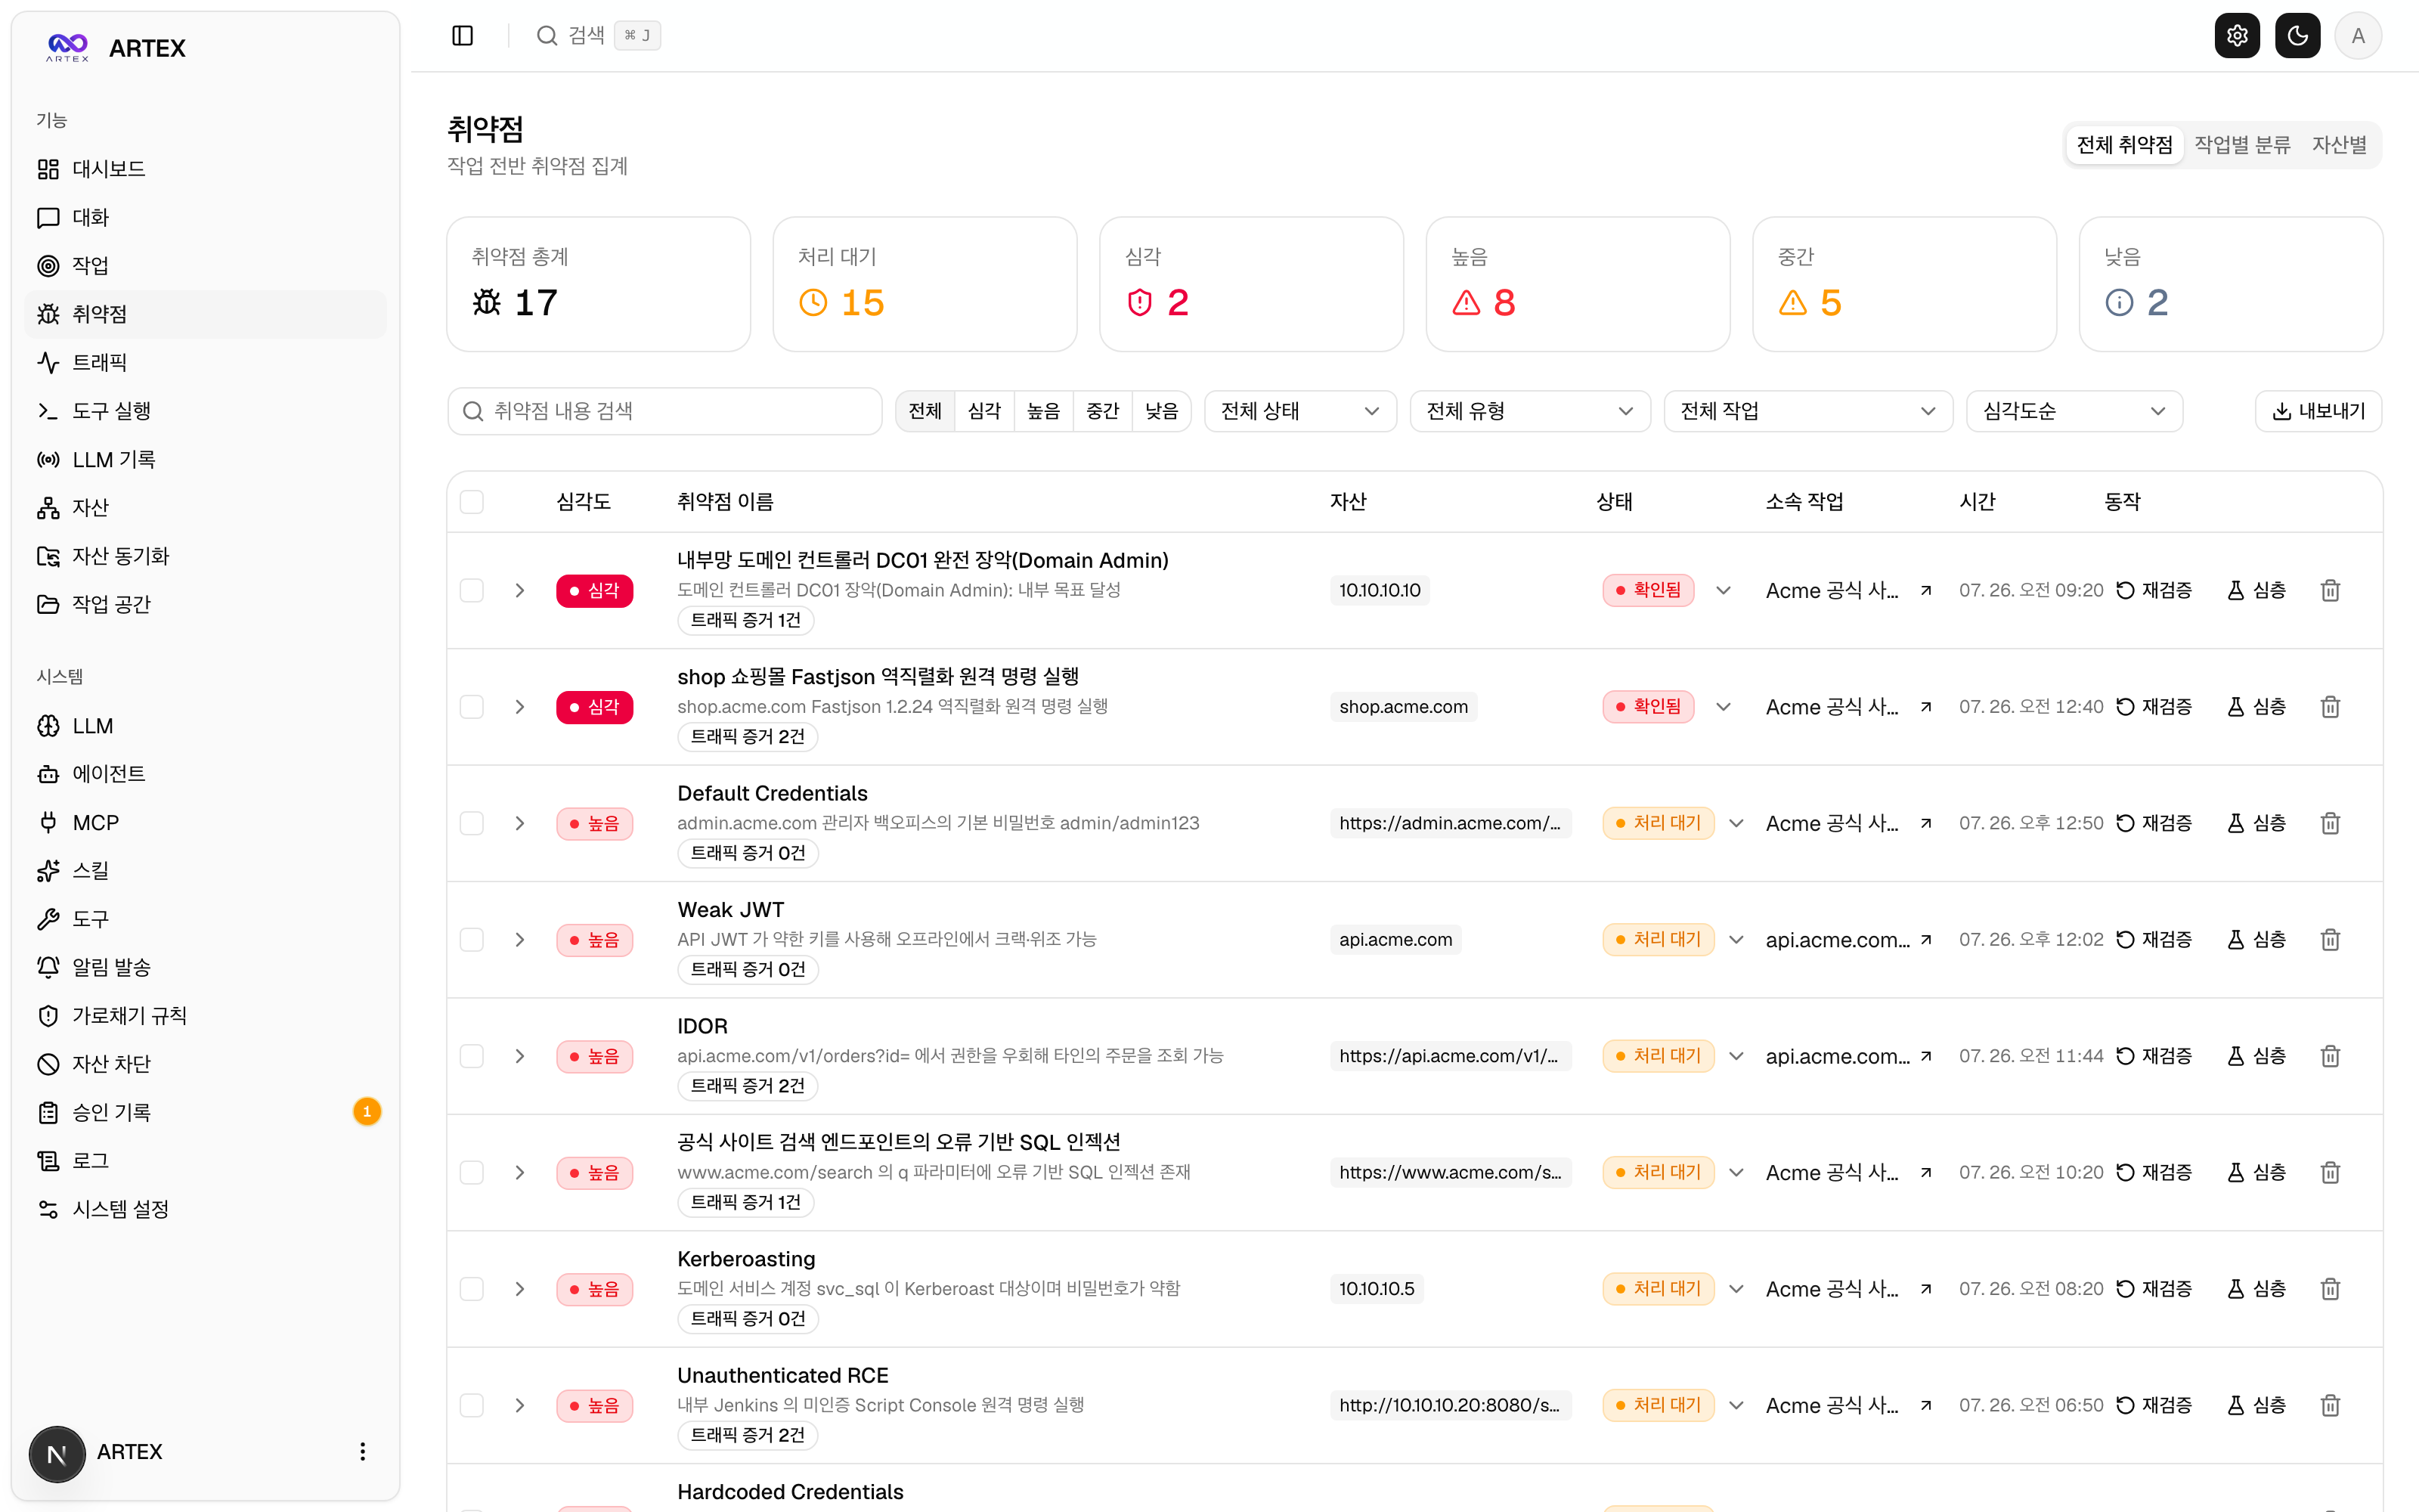
Task: Delete the DC01 domain controller vulnerability row
Action: point(2330,590)
